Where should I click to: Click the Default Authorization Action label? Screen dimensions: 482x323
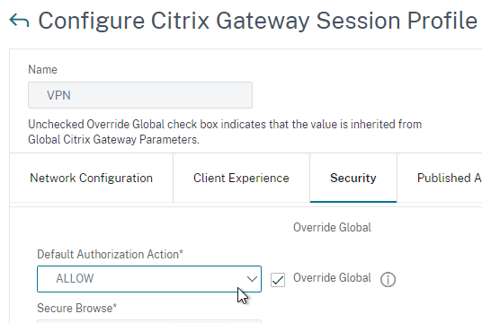pos(110,254)
